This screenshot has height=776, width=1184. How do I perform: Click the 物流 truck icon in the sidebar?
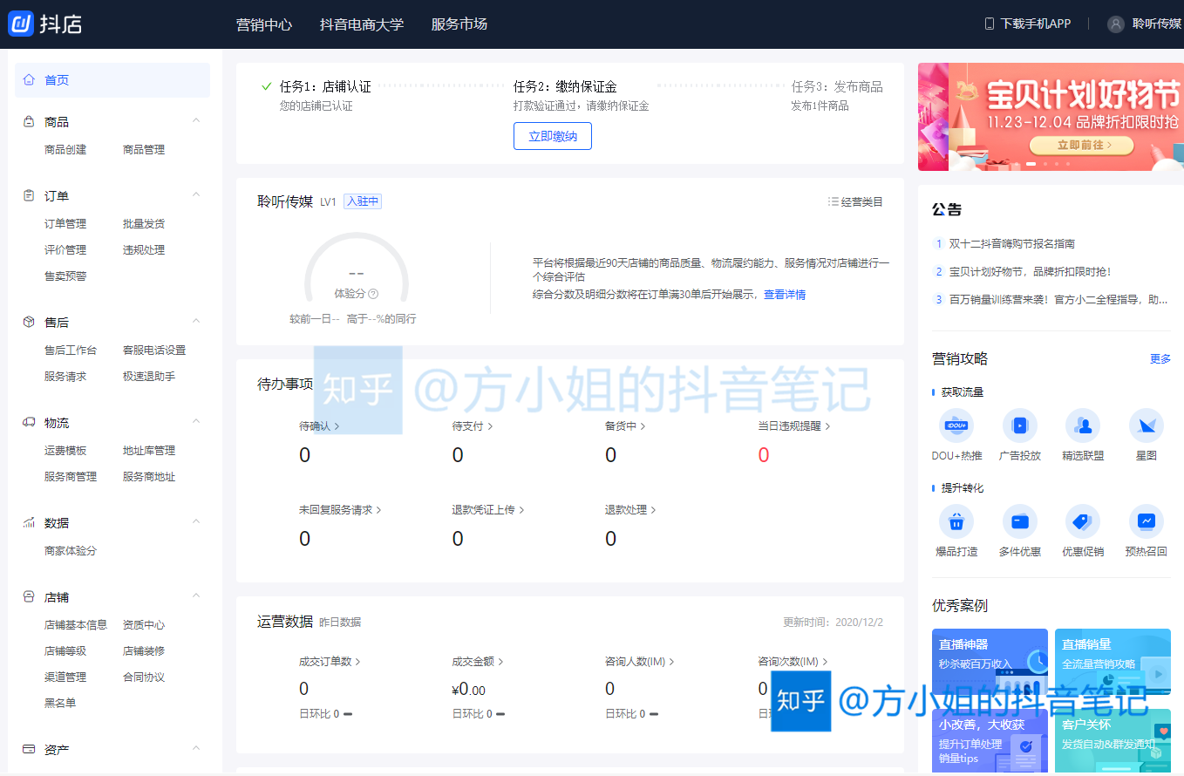(29, 423)
